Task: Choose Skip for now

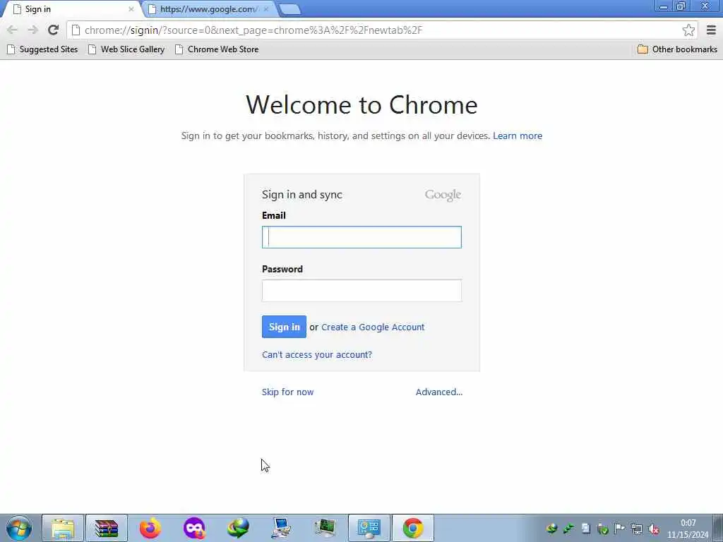Action: coord(288,392)
